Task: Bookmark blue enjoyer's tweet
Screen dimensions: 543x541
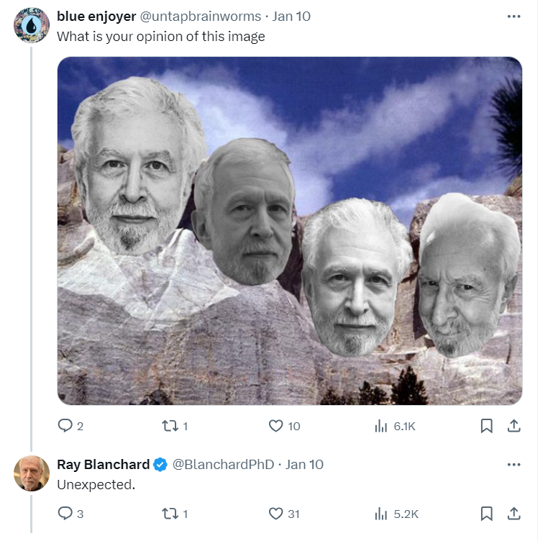Action: coord(487,426)
